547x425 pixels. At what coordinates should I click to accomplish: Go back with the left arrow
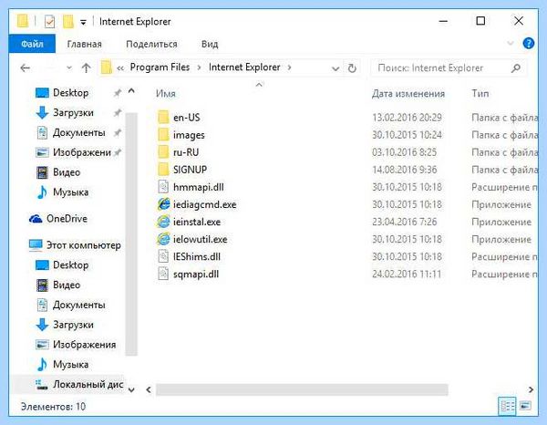click(x=26, y=67)
